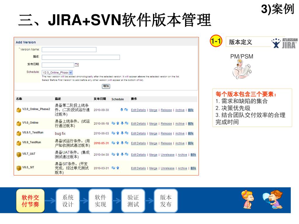Screen dimensions: 299x224
Task: Archive the V2.0_Online_Phase2 version
Action: (x=180, y=110)
